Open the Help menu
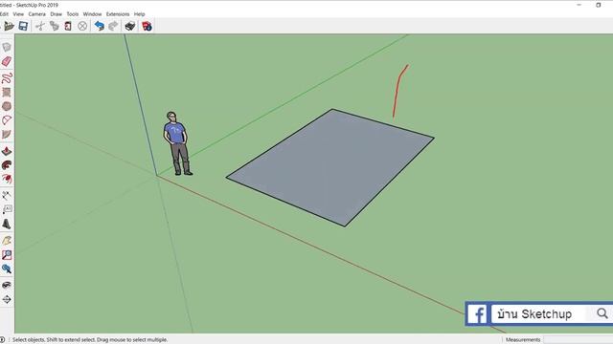This screenshot has height=344, width=613. coord(139,14)
